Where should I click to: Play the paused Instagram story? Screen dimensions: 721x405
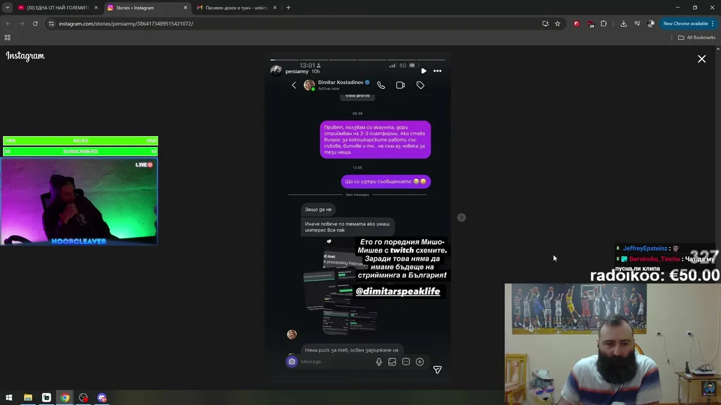(424, 71)
